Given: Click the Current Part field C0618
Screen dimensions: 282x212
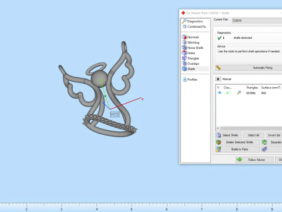Looking at the screenshot, I should [257, 21].
